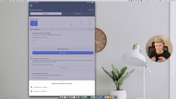Open Finder in the Dock
Viewport: 176px width, 99px height.
tap(60, 97)
